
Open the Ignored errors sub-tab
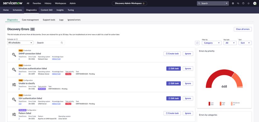(74, 20)
